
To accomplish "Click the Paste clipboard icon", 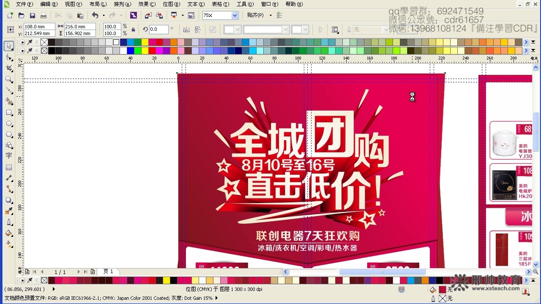I will tap(80, 15).
